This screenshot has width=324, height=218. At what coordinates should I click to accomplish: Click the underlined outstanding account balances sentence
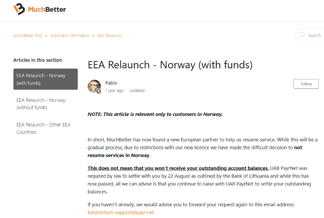point(178,168)
